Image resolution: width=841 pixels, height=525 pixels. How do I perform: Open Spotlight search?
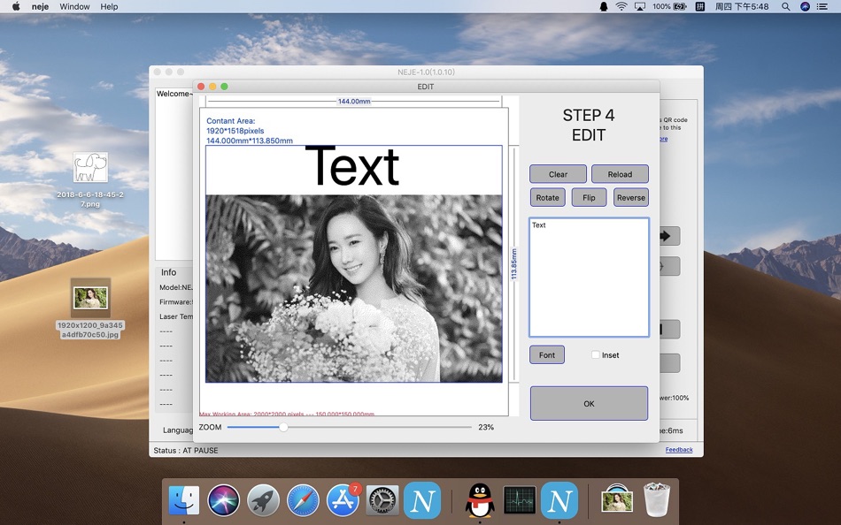pos(786,6)
